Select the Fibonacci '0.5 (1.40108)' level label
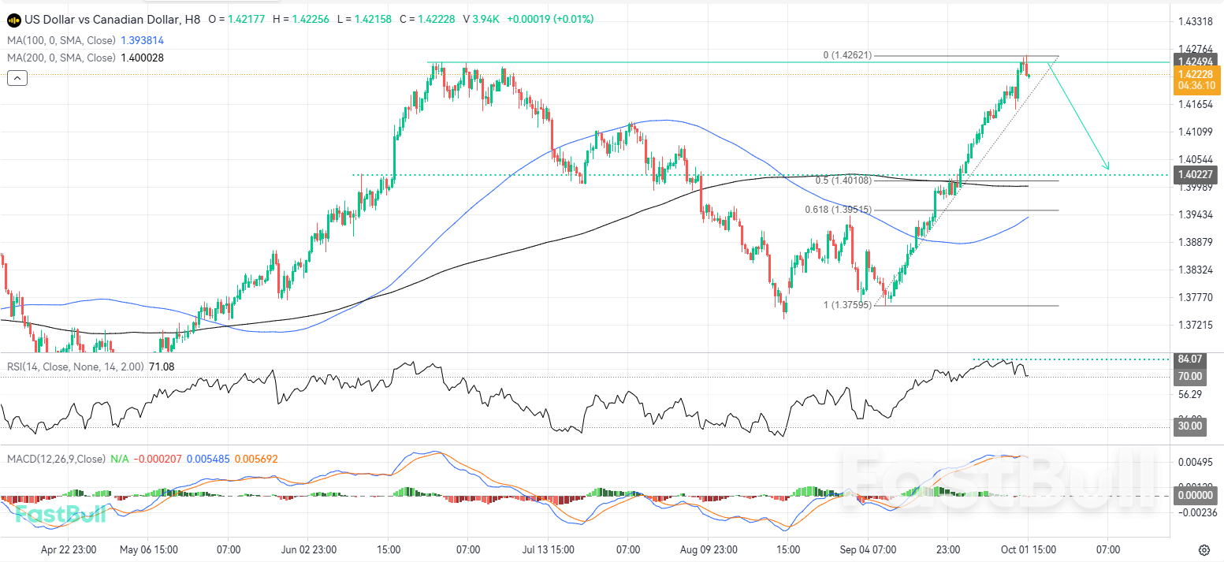The height and width of the screenshot is (562, 1224). pos(843,180)
